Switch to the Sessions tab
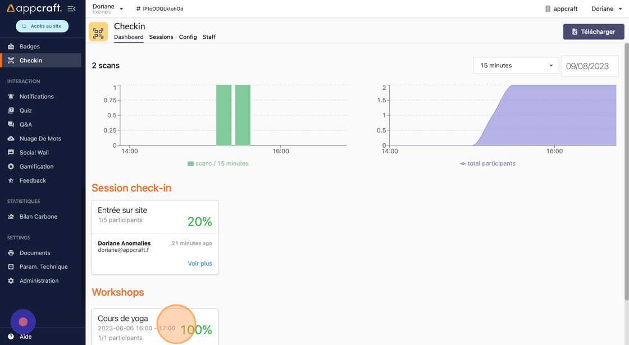The image size is (629, 345). [x=161, y=37]
